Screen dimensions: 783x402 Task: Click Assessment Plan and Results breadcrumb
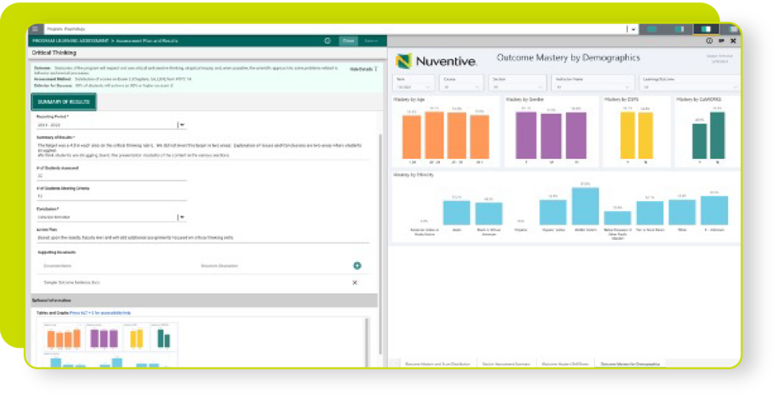pos(147,41)
